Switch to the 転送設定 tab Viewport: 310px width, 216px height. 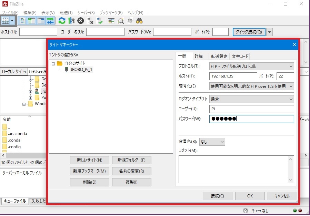(x=219, y=56)
